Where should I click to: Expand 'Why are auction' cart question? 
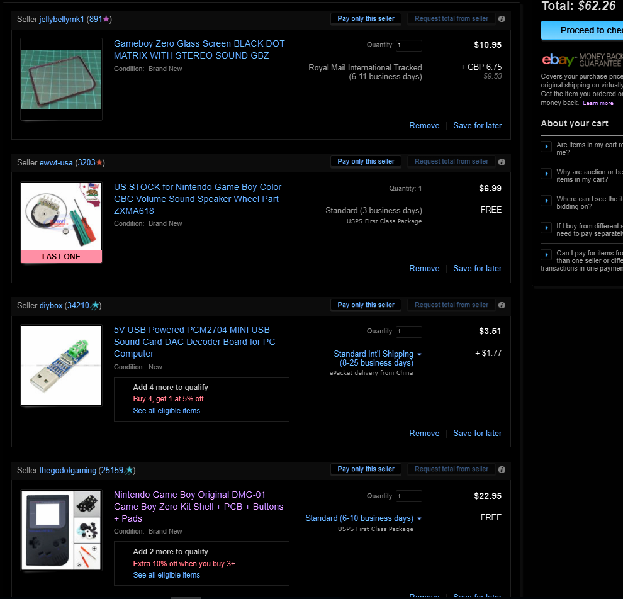click(546, 174)
